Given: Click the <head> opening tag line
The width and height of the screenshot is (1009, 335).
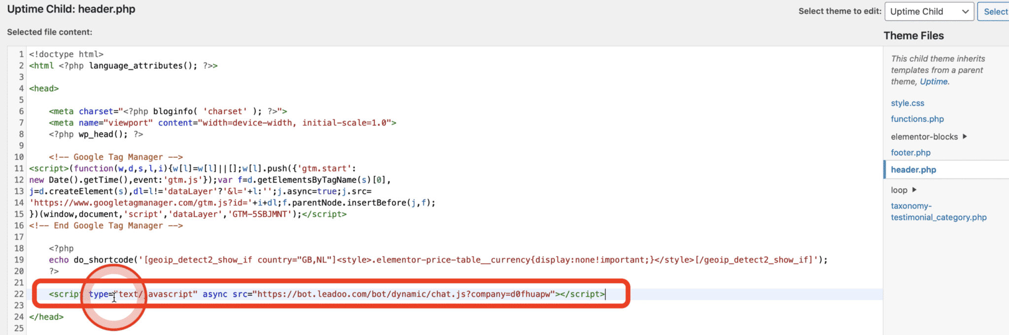Looking at the screenshot, I should tap(44, 89).
